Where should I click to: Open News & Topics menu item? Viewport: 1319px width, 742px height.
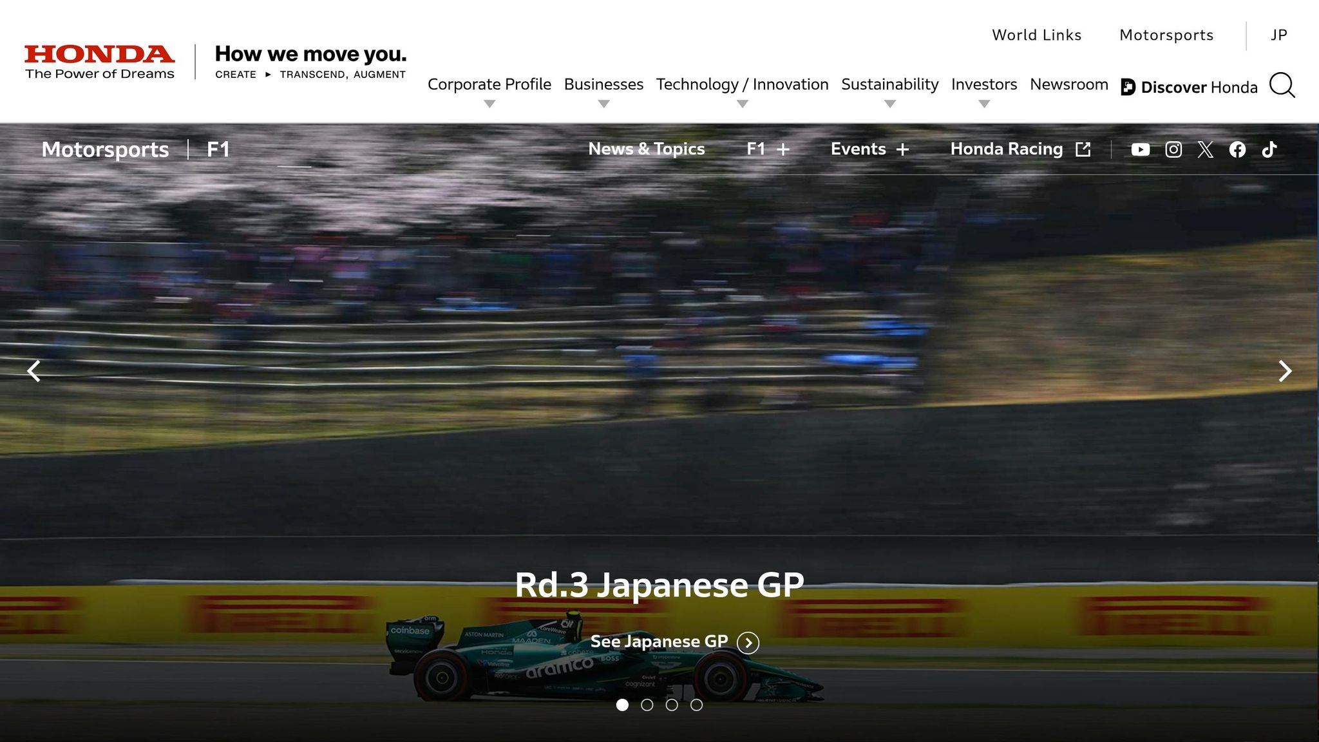point(646,149)
